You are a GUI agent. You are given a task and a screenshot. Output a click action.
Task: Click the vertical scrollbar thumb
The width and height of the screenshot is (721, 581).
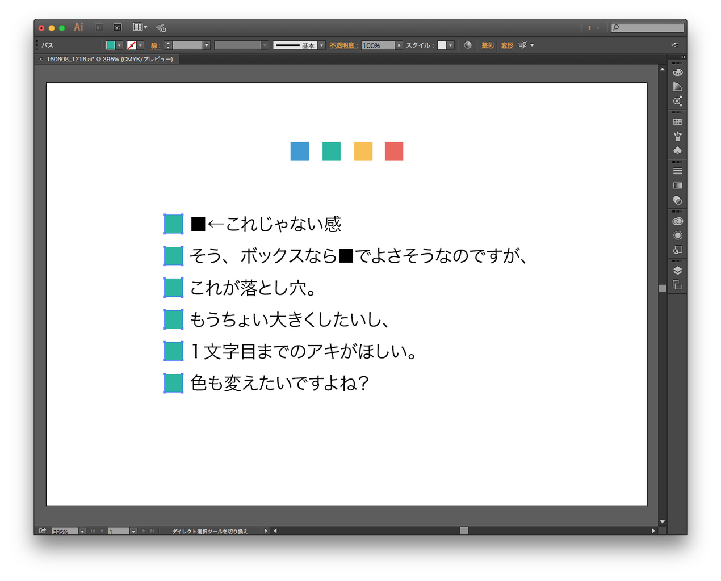[662, 288]
